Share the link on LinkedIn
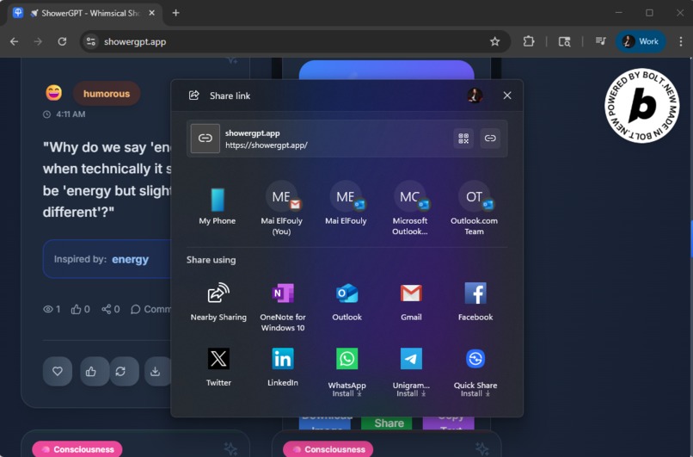Viewport: 693px width, 457px height. (283, 367)
